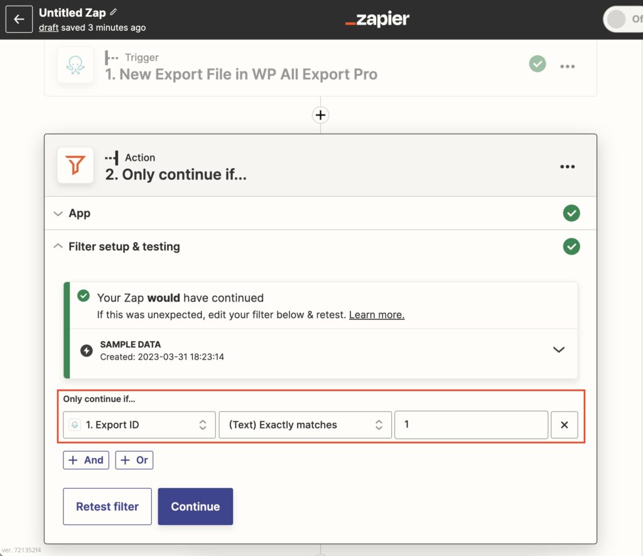Open the (Text) Exactly matches condition dropdown
The width and height of the screenshot is (643, 556).
tap(305, 425)
